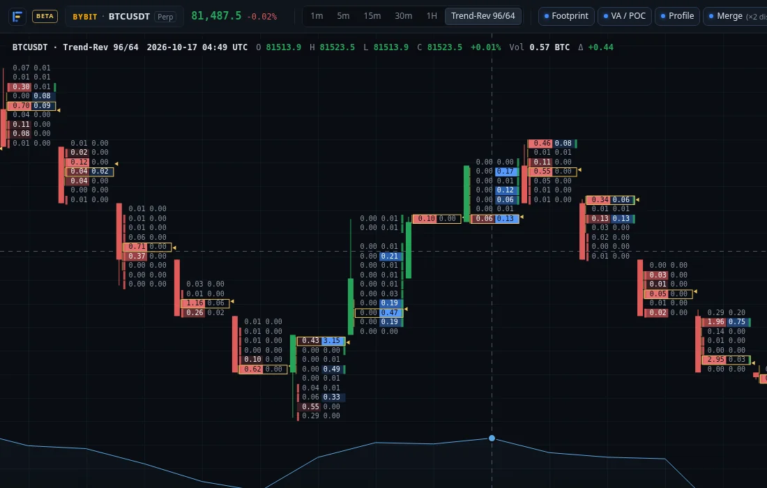Image resolution: width=767 pixels, height=488 pixels.
Task: Toggle the Profile display
Action: [x=678, y=16]
